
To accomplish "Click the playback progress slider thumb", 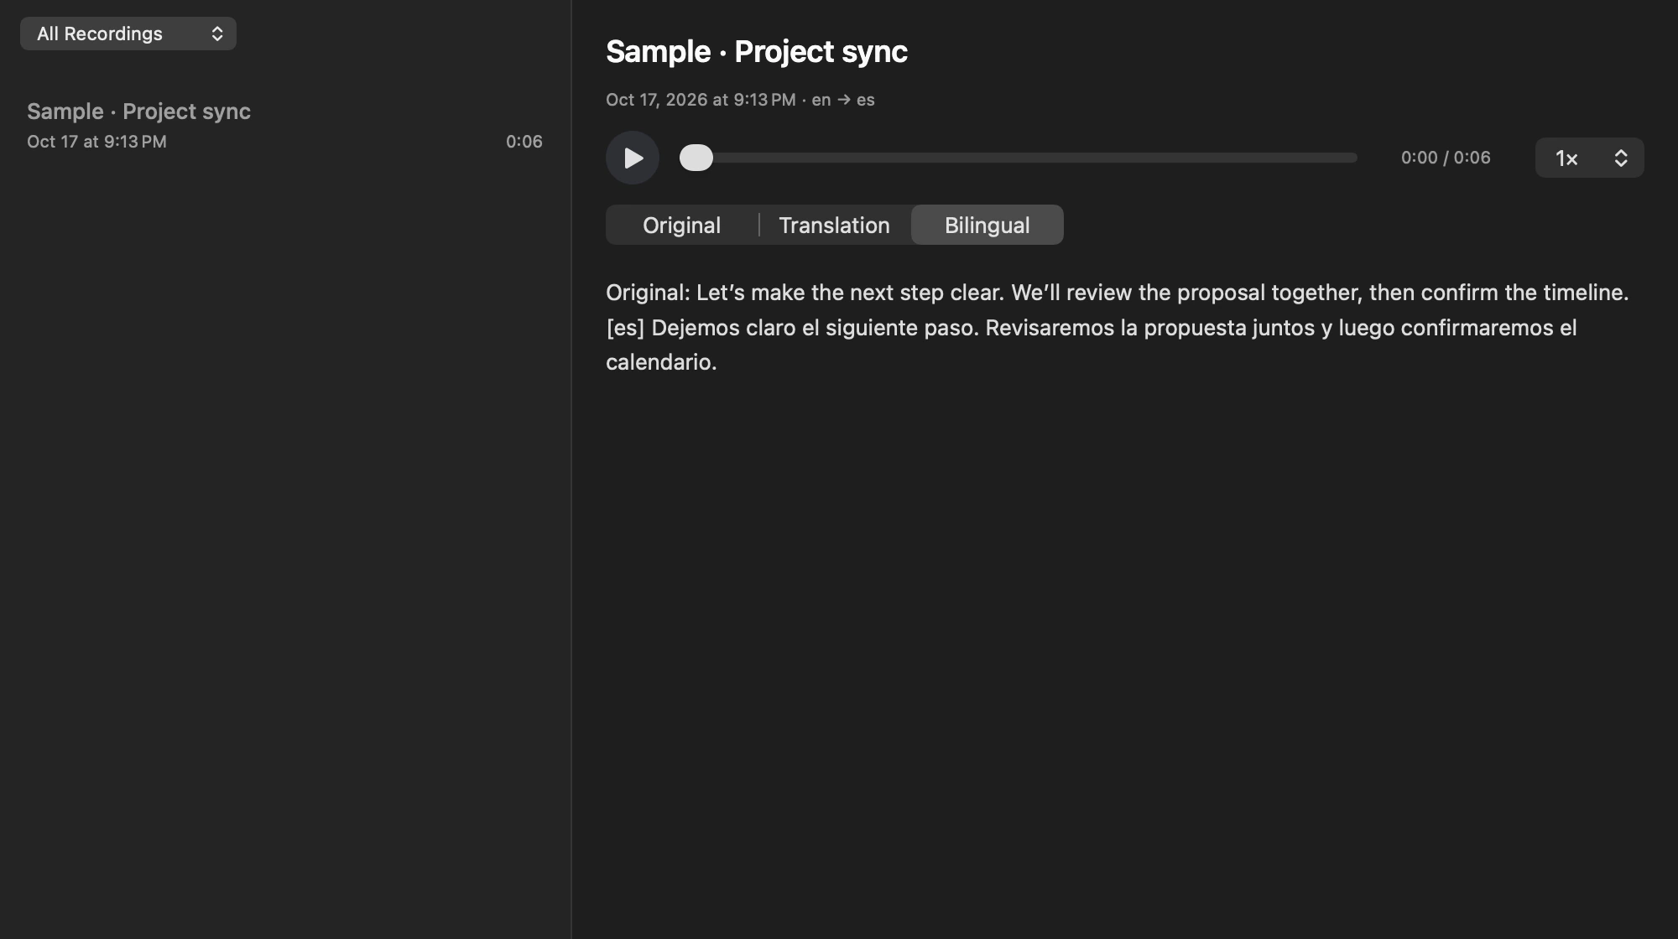I will coord(696,158).
